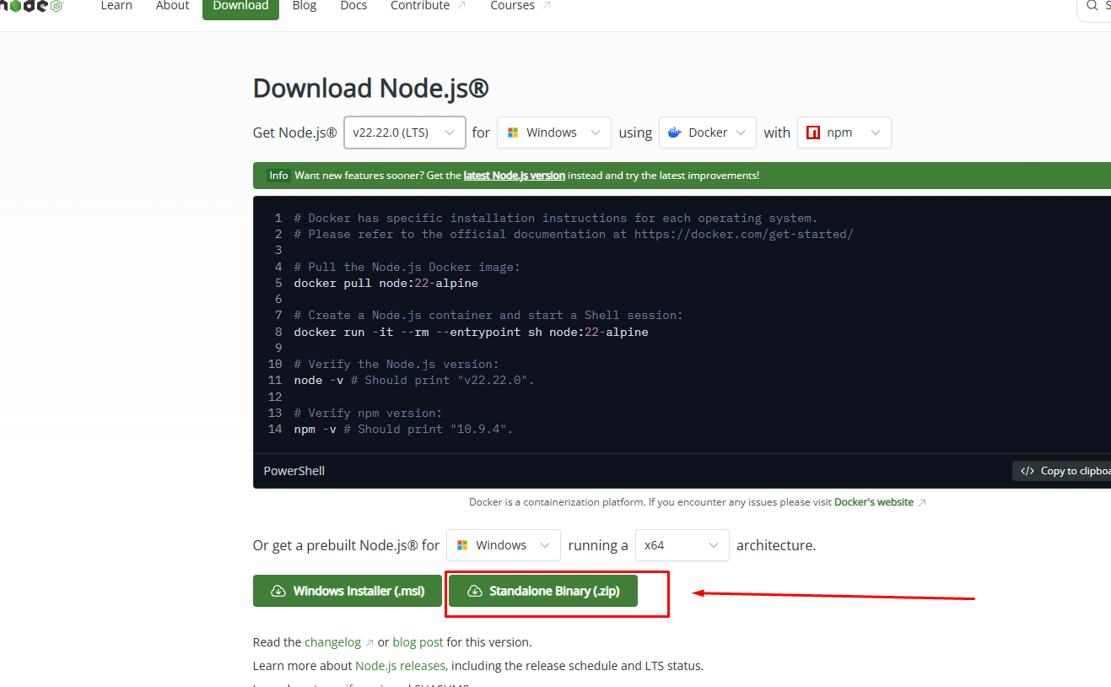Open the blog post link

click(418, 642)
